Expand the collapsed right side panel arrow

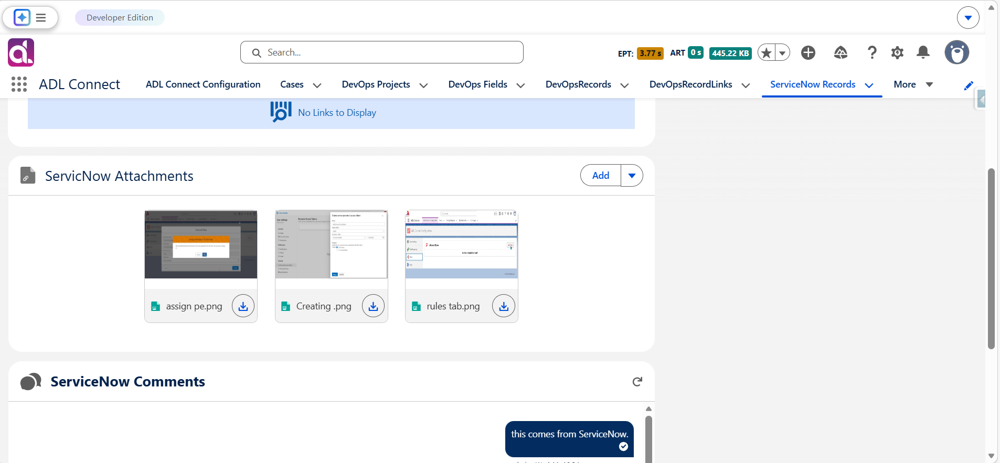click(980, 99)
